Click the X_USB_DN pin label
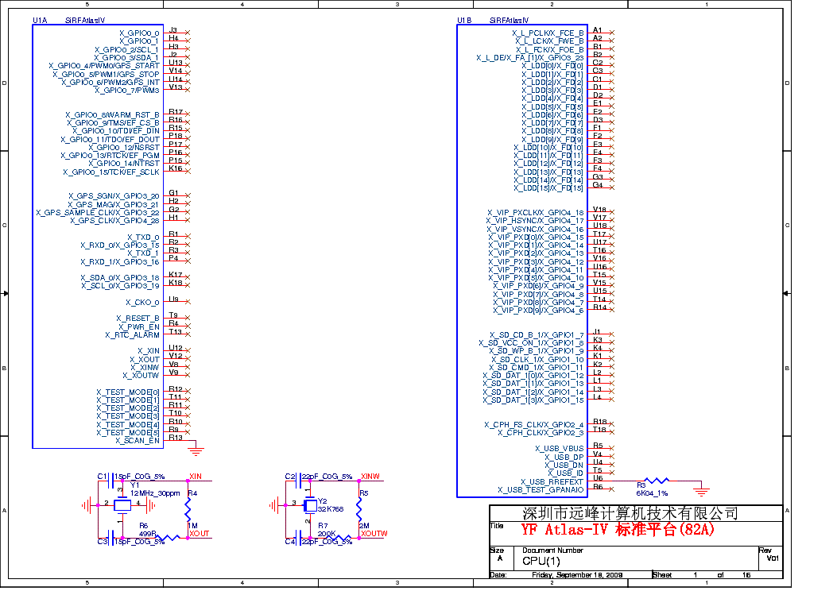This screenshot has height=591, width=837. click(564, 465)
